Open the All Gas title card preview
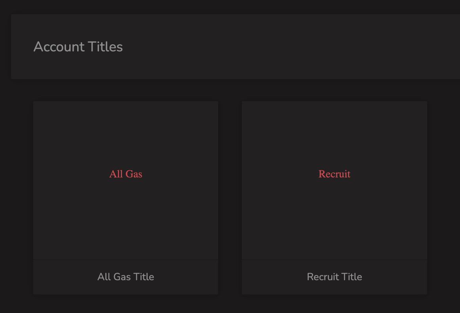This screenshot has height=313, width=460. click(125, 180)
